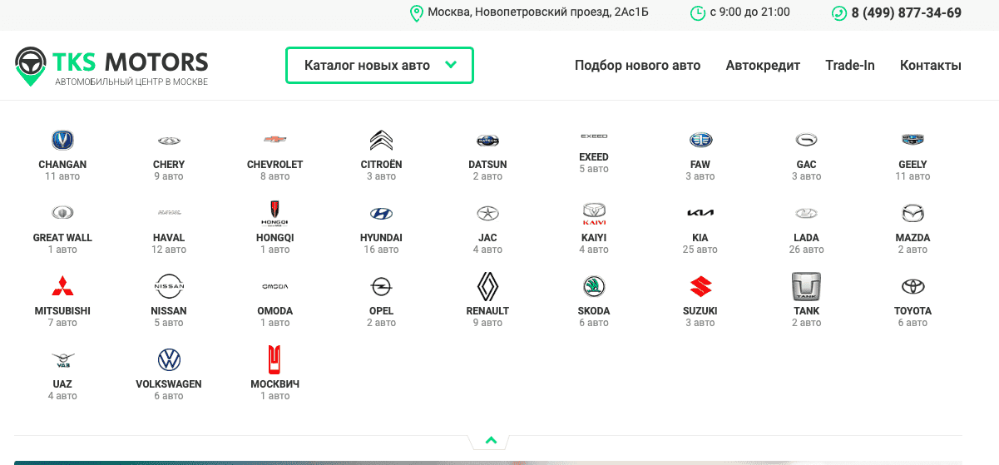The width and height of the screenshot is (999, 465).
Task: Call phone number 8 (499) 877-34-69
Action: pos(906,13)
